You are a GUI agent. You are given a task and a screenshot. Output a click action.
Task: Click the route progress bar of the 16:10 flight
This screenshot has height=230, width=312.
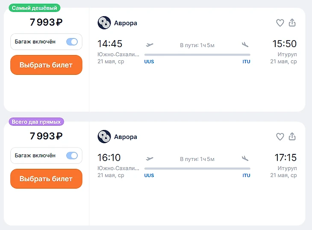click(x=197, y=168)
